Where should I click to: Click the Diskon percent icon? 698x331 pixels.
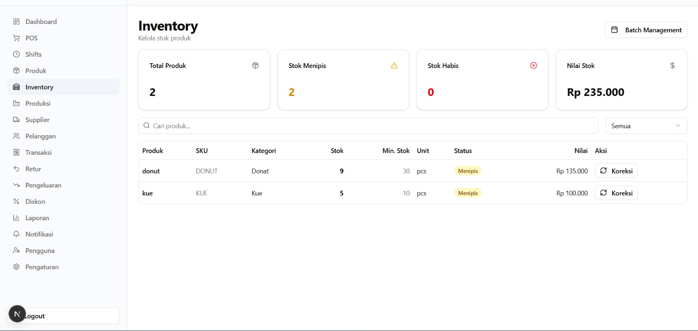(x=17, y=201)
